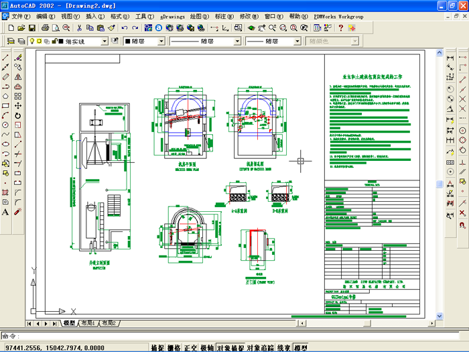Click the 对象追踪 status bar button
The image size is (469, 352).
click(x=261, y=347)
